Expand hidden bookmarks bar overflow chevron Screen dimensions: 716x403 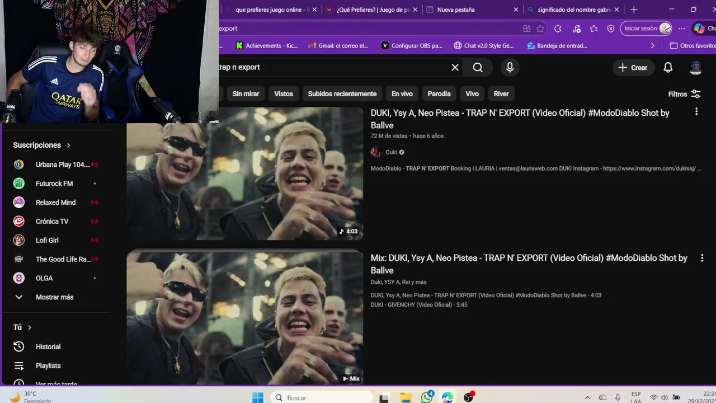pos(652,46)
